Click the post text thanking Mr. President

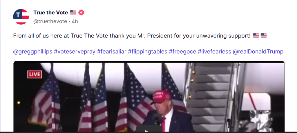click(x=132, y=35)
